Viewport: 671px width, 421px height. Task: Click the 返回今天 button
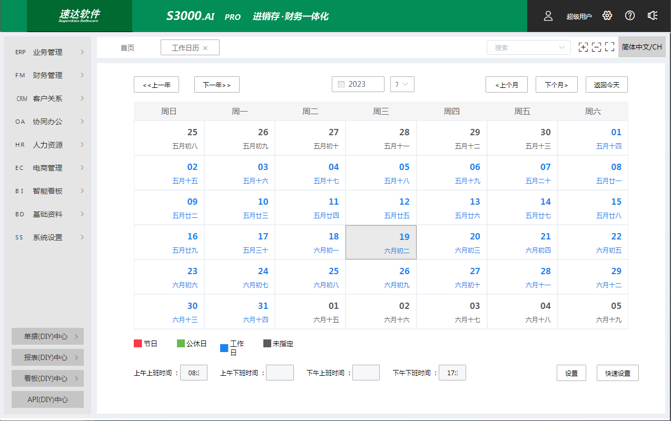pyautogui.click(x=606, y=85)
